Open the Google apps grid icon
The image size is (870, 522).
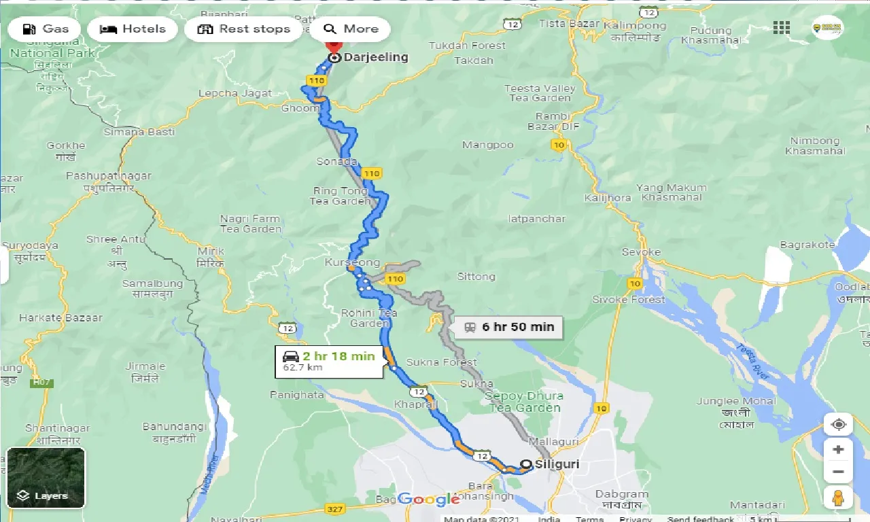point(782,28)
